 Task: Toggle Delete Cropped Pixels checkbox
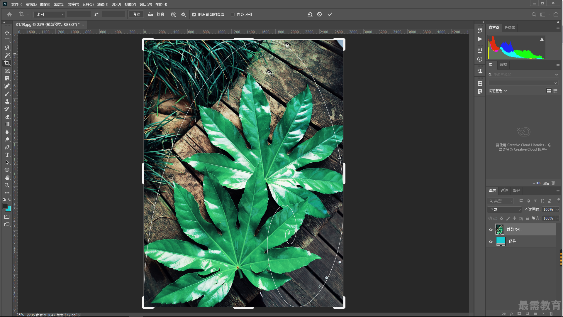coord(194,14)
